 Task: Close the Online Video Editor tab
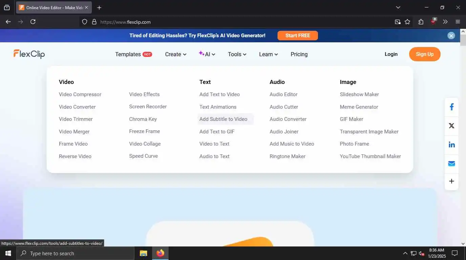tap(86, 7)
